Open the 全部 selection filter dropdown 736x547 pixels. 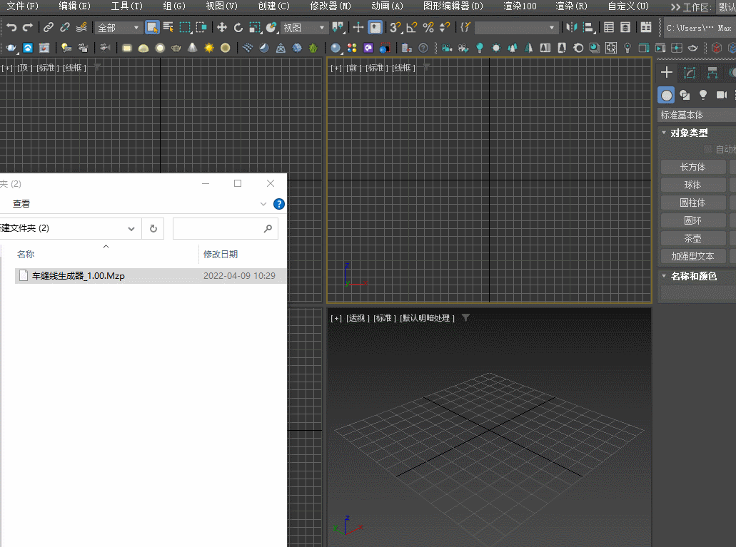119,28
